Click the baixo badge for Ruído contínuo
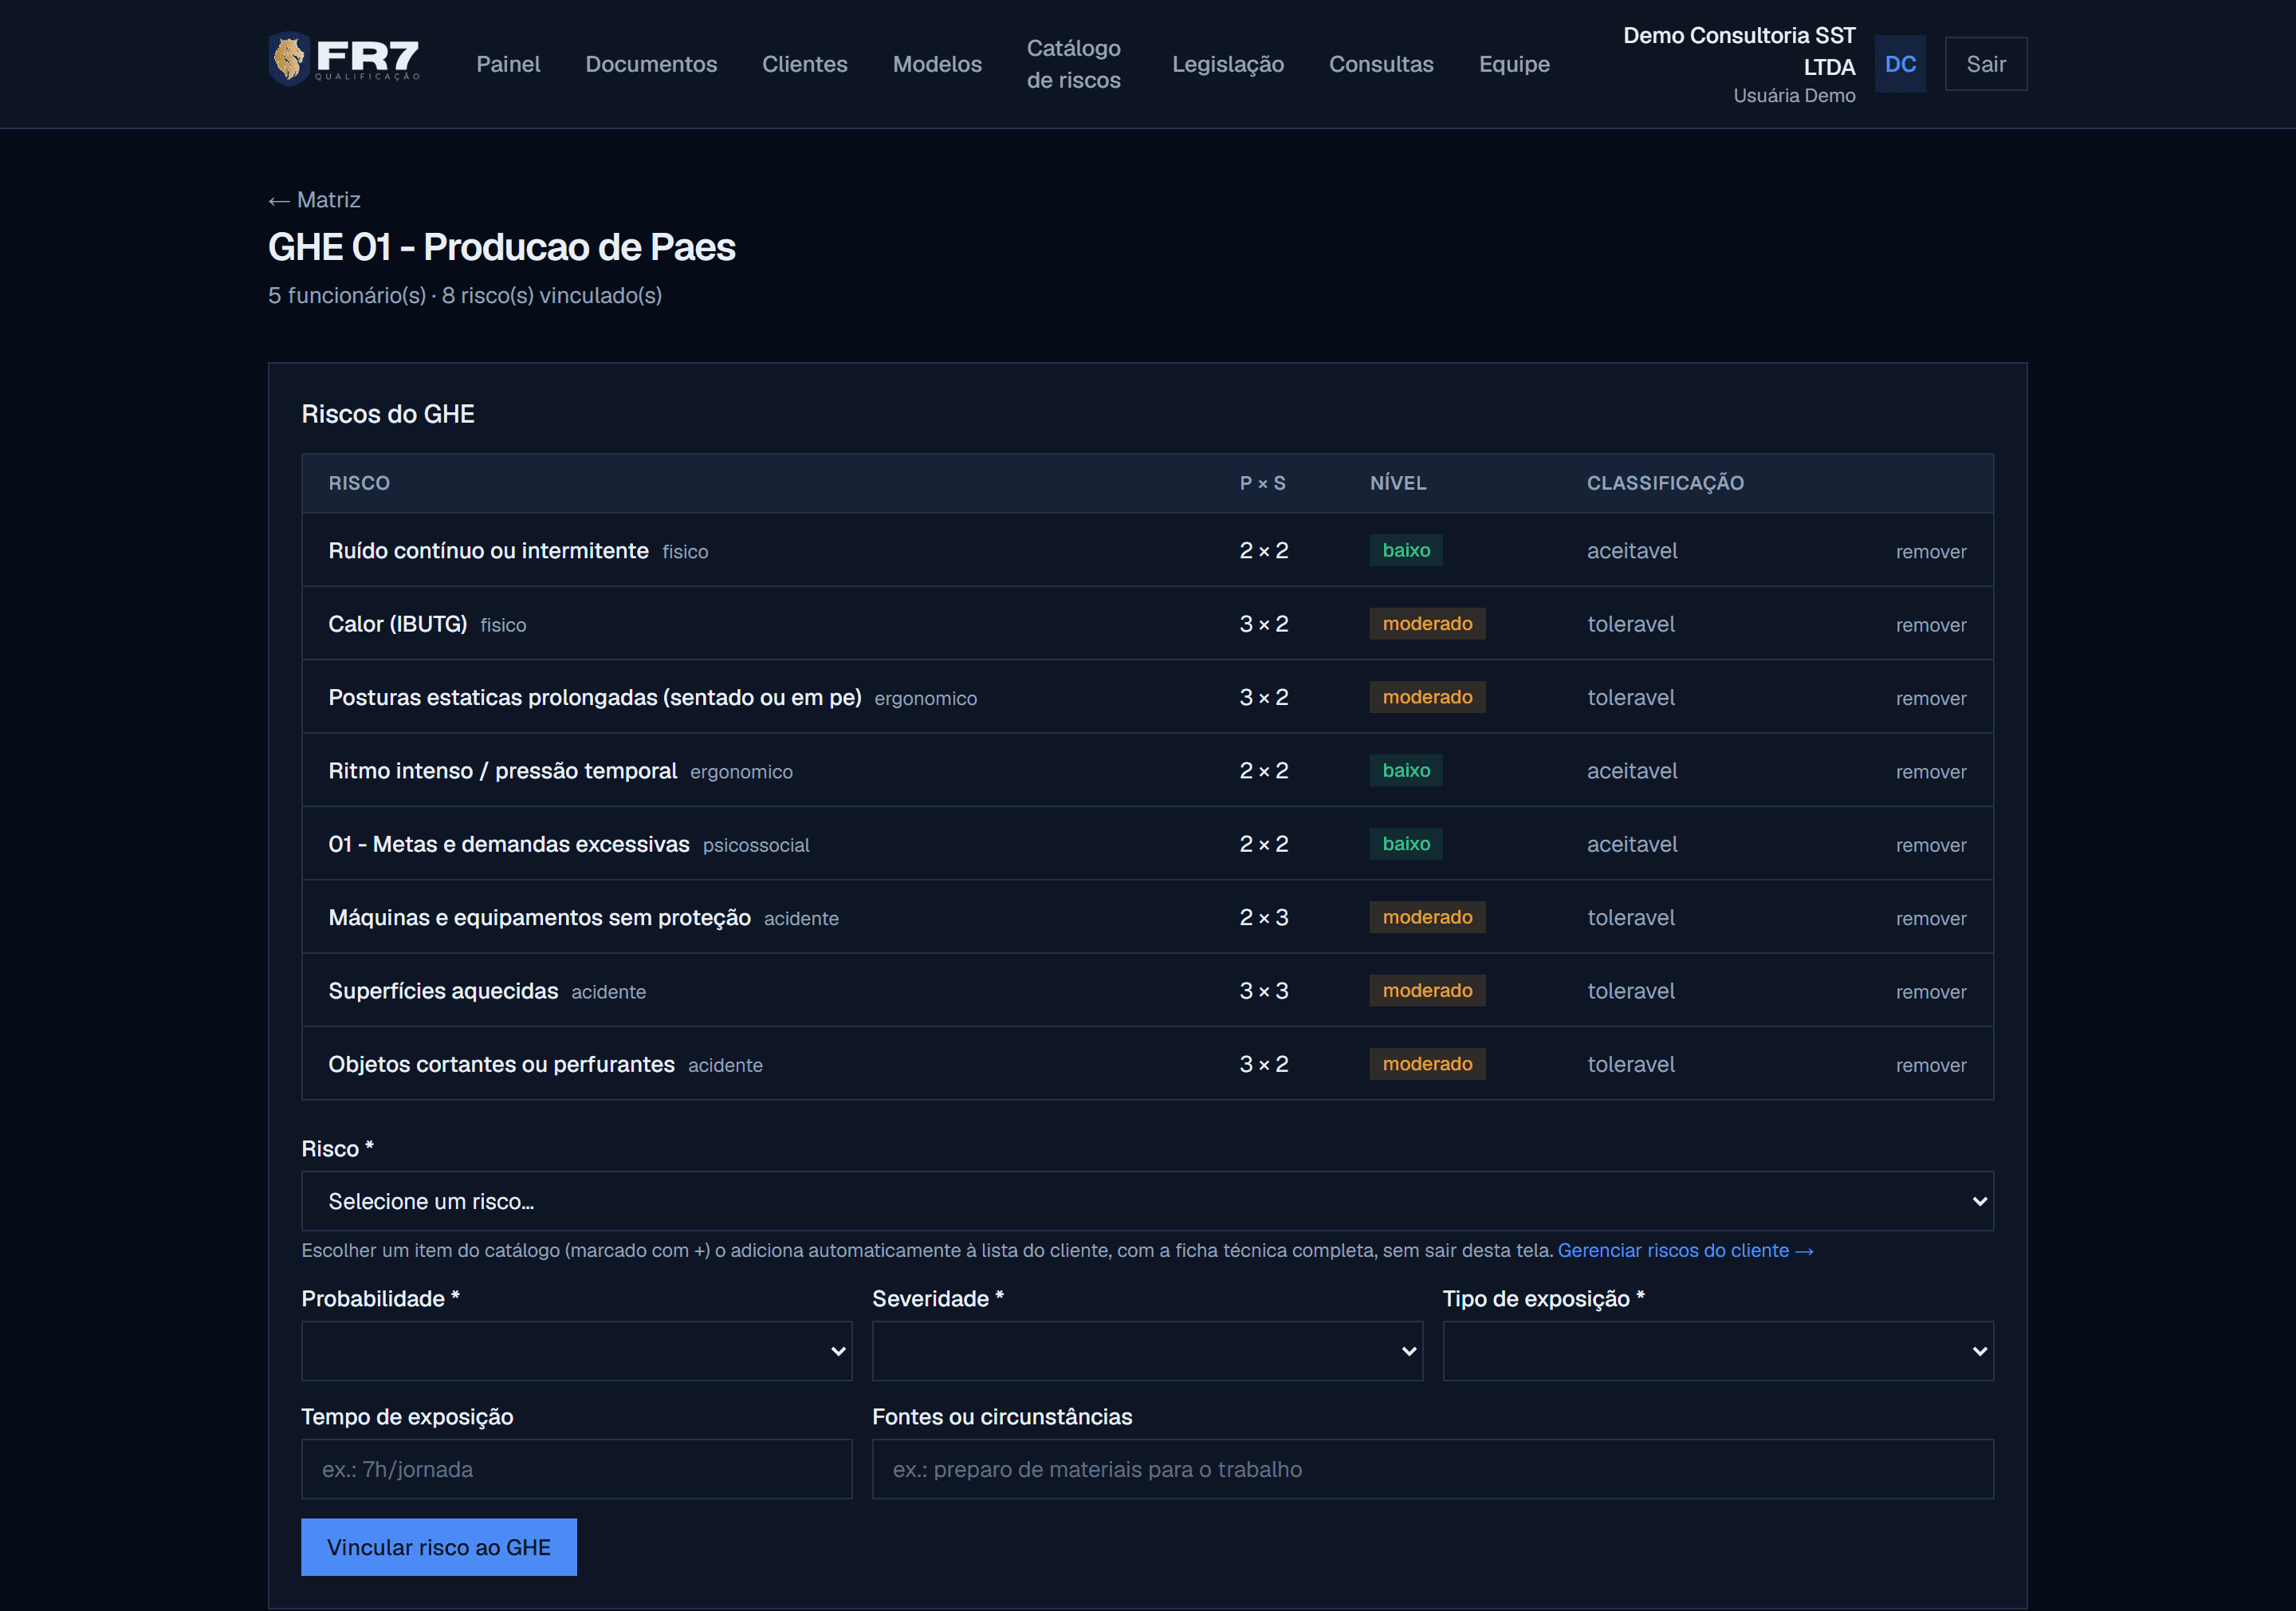 (x=1405, y=550)
